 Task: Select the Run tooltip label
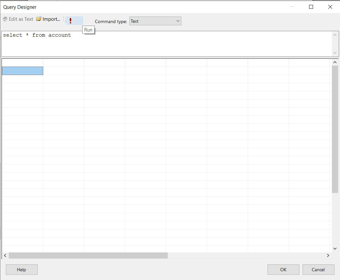[88, 30]
